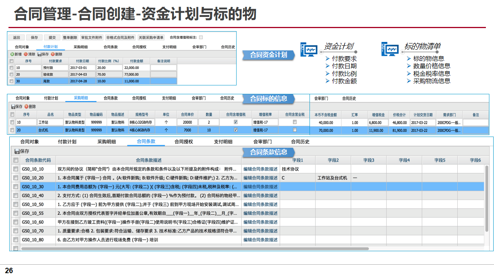Image resolution: width=494 pixels, height=277 pixels.
Task: Click 字段1 cell containing 技术协议
Action: [x=298, y=169]
